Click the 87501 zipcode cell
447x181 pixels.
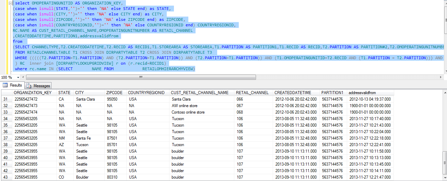pyautogui.click(x=115, y=138)
